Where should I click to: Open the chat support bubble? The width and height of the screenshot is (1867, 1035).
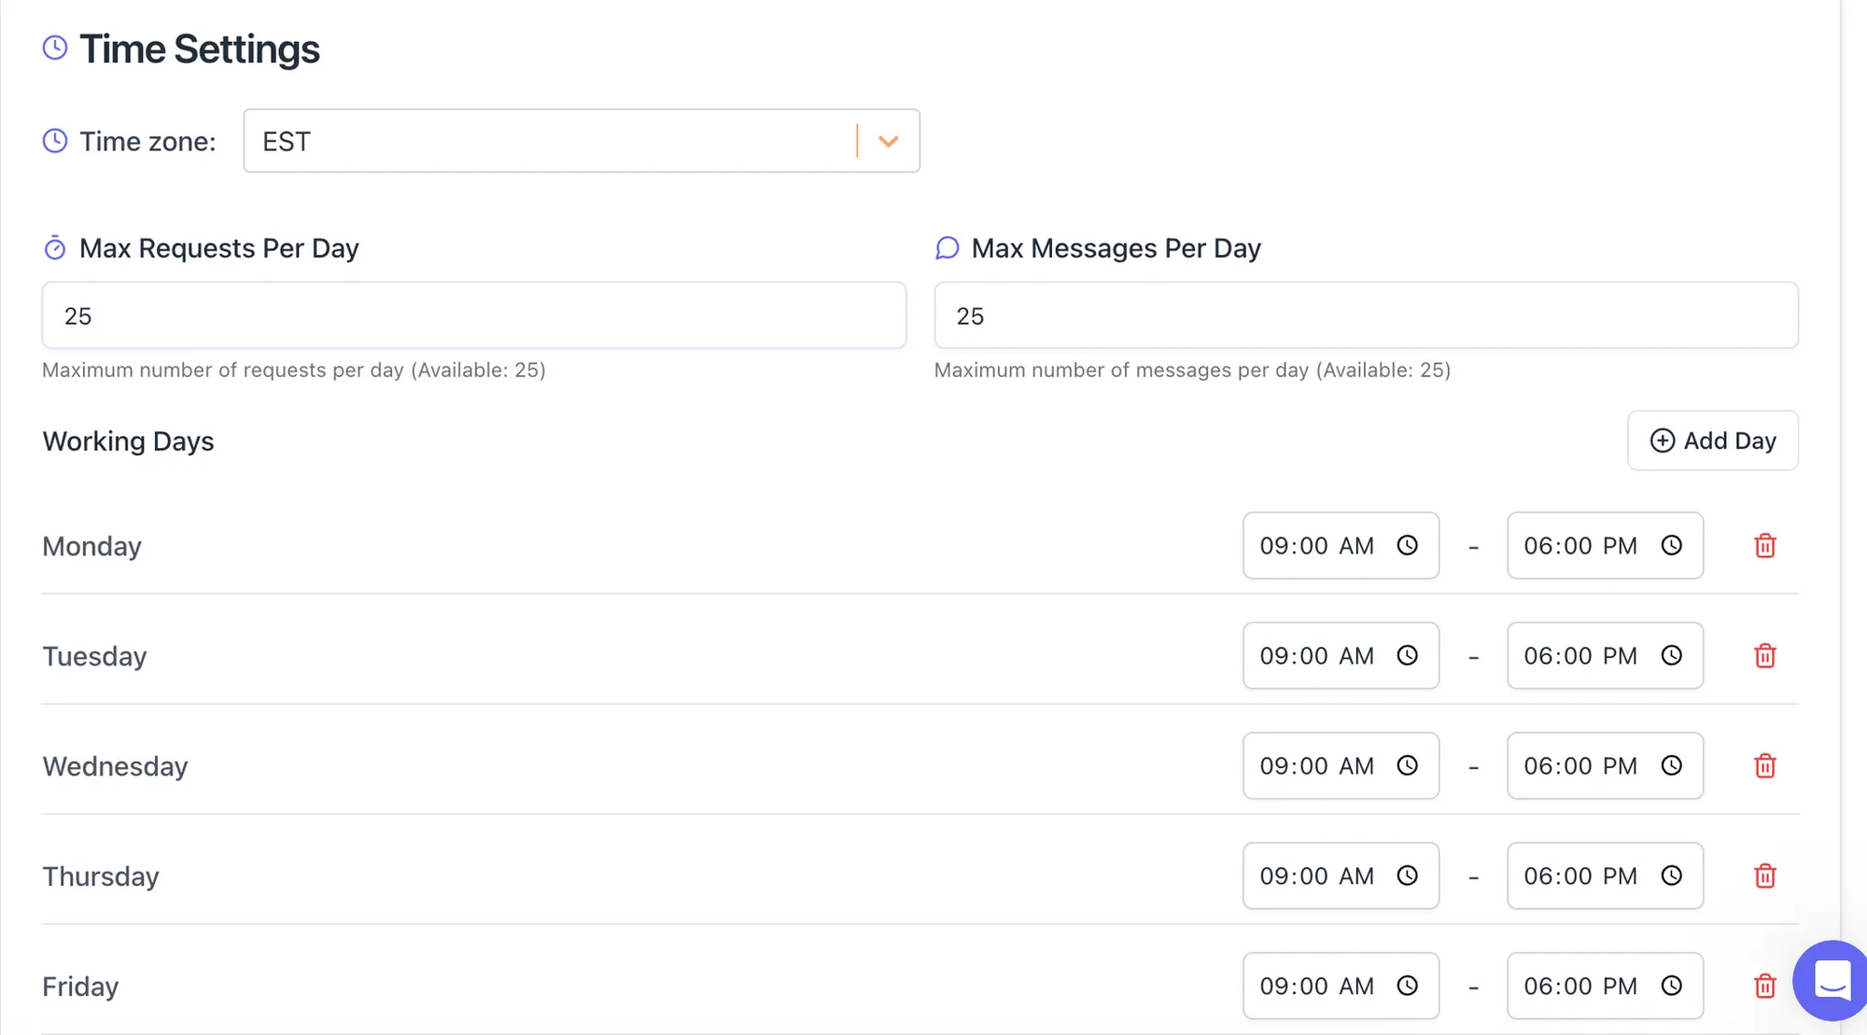pyautogui.click(x=1831, y=981)
